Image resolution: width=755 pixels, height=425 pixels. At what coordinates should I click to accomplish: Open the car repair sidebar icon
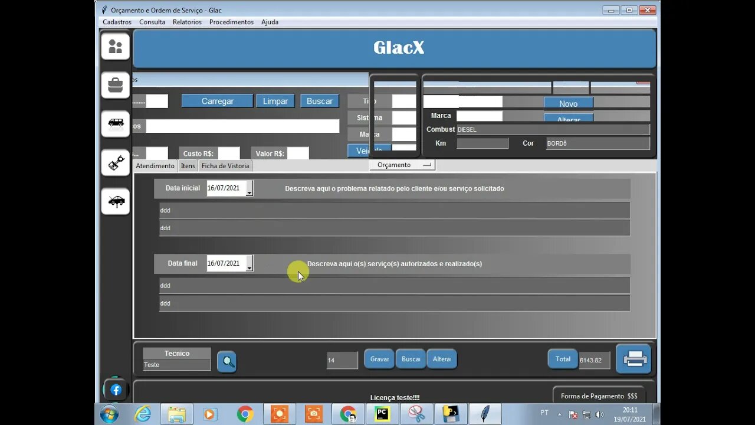tap(115, 201)
